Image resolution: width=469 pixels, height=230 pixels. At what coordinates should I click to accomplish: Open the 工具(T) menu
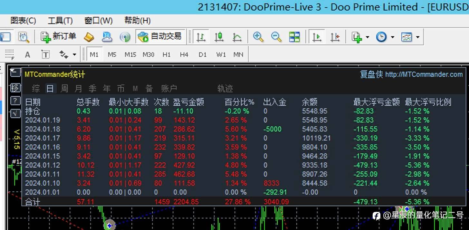tap(60, 21)
